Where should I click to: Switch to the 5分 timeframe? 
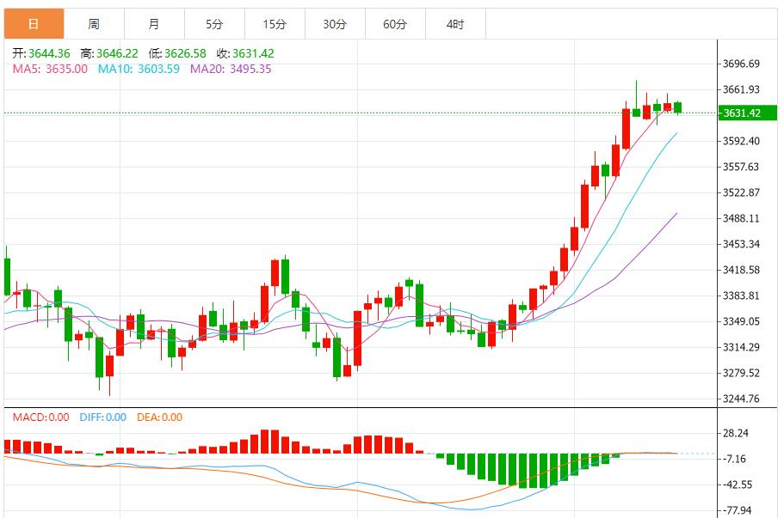(213, 24)
